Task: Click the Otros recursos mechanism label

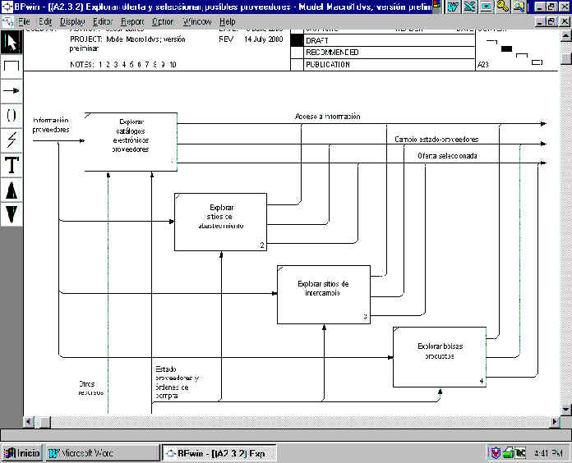Action: click(x=91, y=388)
